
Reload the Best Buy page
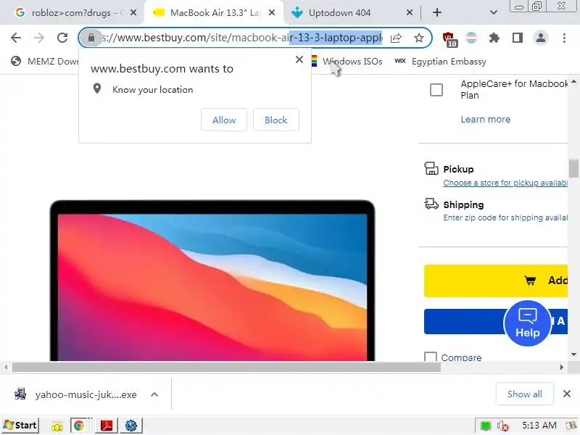(x=62, y=38)
